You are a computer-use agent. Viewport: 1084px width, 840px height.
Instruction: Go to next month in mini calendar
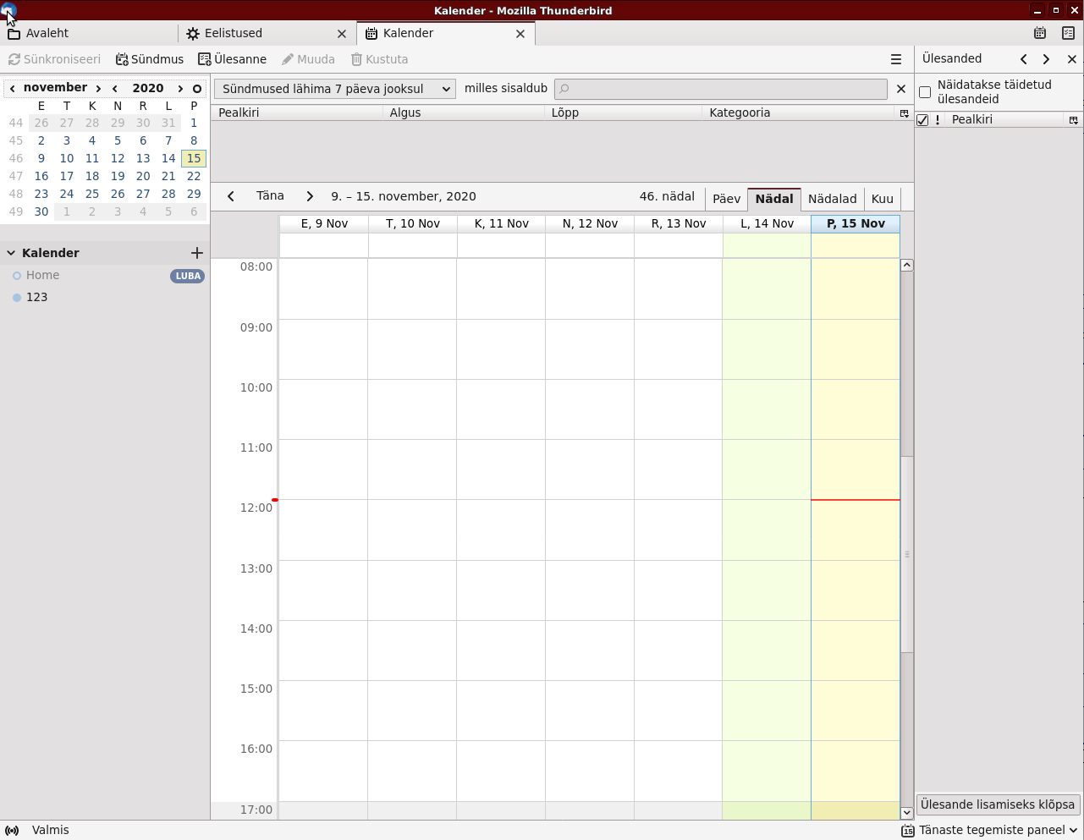click(98, 88)
